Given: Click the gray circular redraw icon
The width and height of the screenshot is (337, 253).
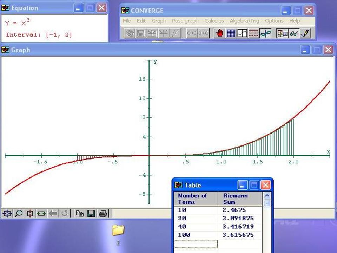Looking at the screenshot, I should click(x=65, y=213).
